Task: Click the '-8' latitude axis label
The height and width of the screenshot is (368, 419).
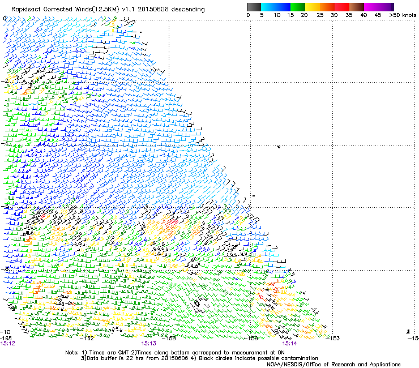Action: click(5, 268)
